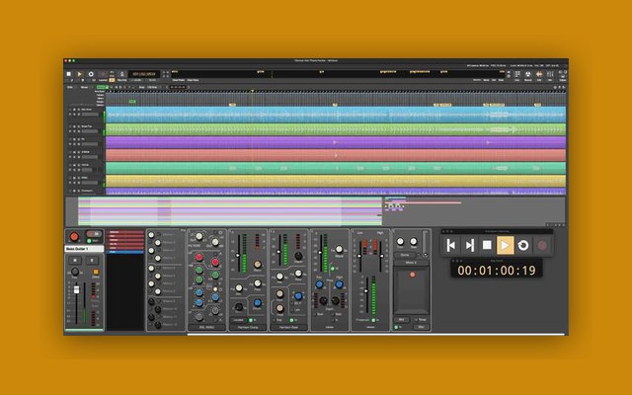Toggle the green LED under the strip's pill switch

(x=90, y=241)
